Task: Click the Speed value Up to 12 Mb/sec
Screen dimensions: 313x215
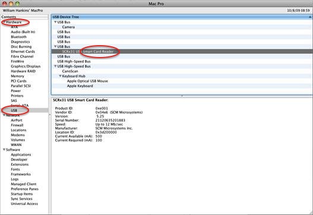Action: (x=109, y=124)
